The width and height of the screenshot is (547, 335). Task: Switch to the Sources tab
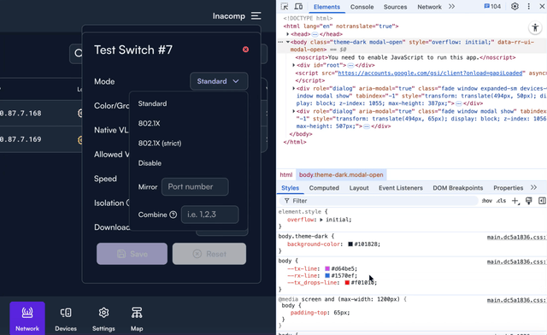pyautogui.click(x=395, y=7)
